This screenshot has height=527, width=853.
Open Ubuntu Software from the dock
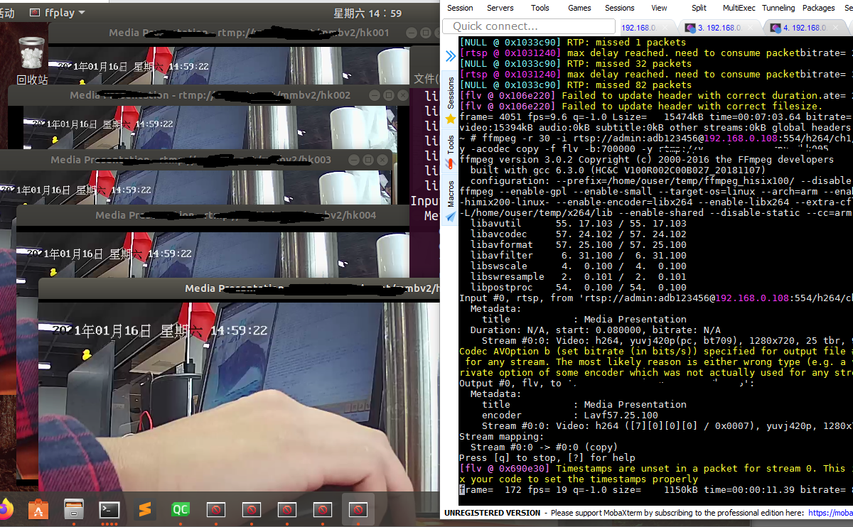click(x=38, y=509)
